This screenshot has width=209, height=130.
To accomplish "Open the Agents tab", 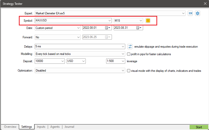I will (x=55, y=127).
